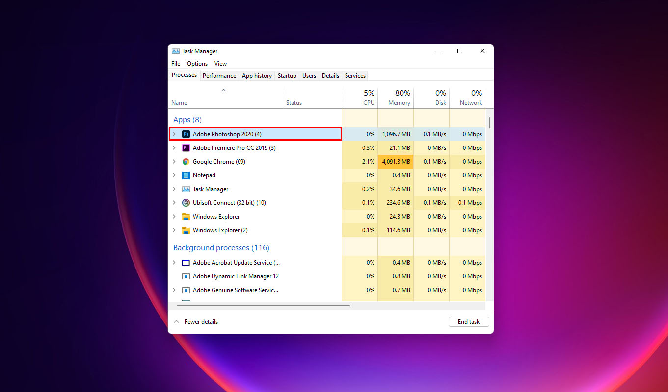Switch to the Services tab

355,75
